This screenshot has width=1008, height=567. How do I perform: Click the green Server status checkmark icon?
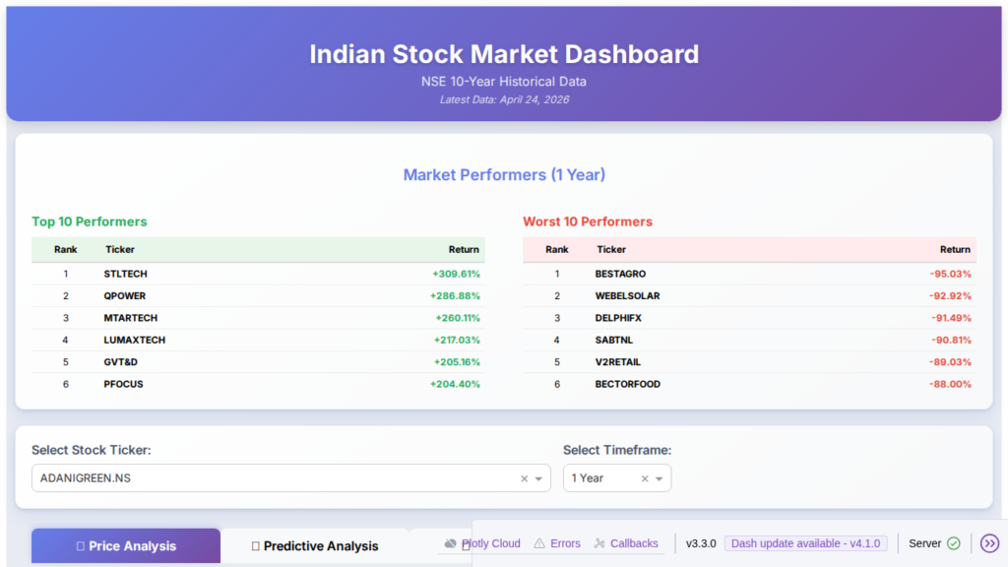954,543
